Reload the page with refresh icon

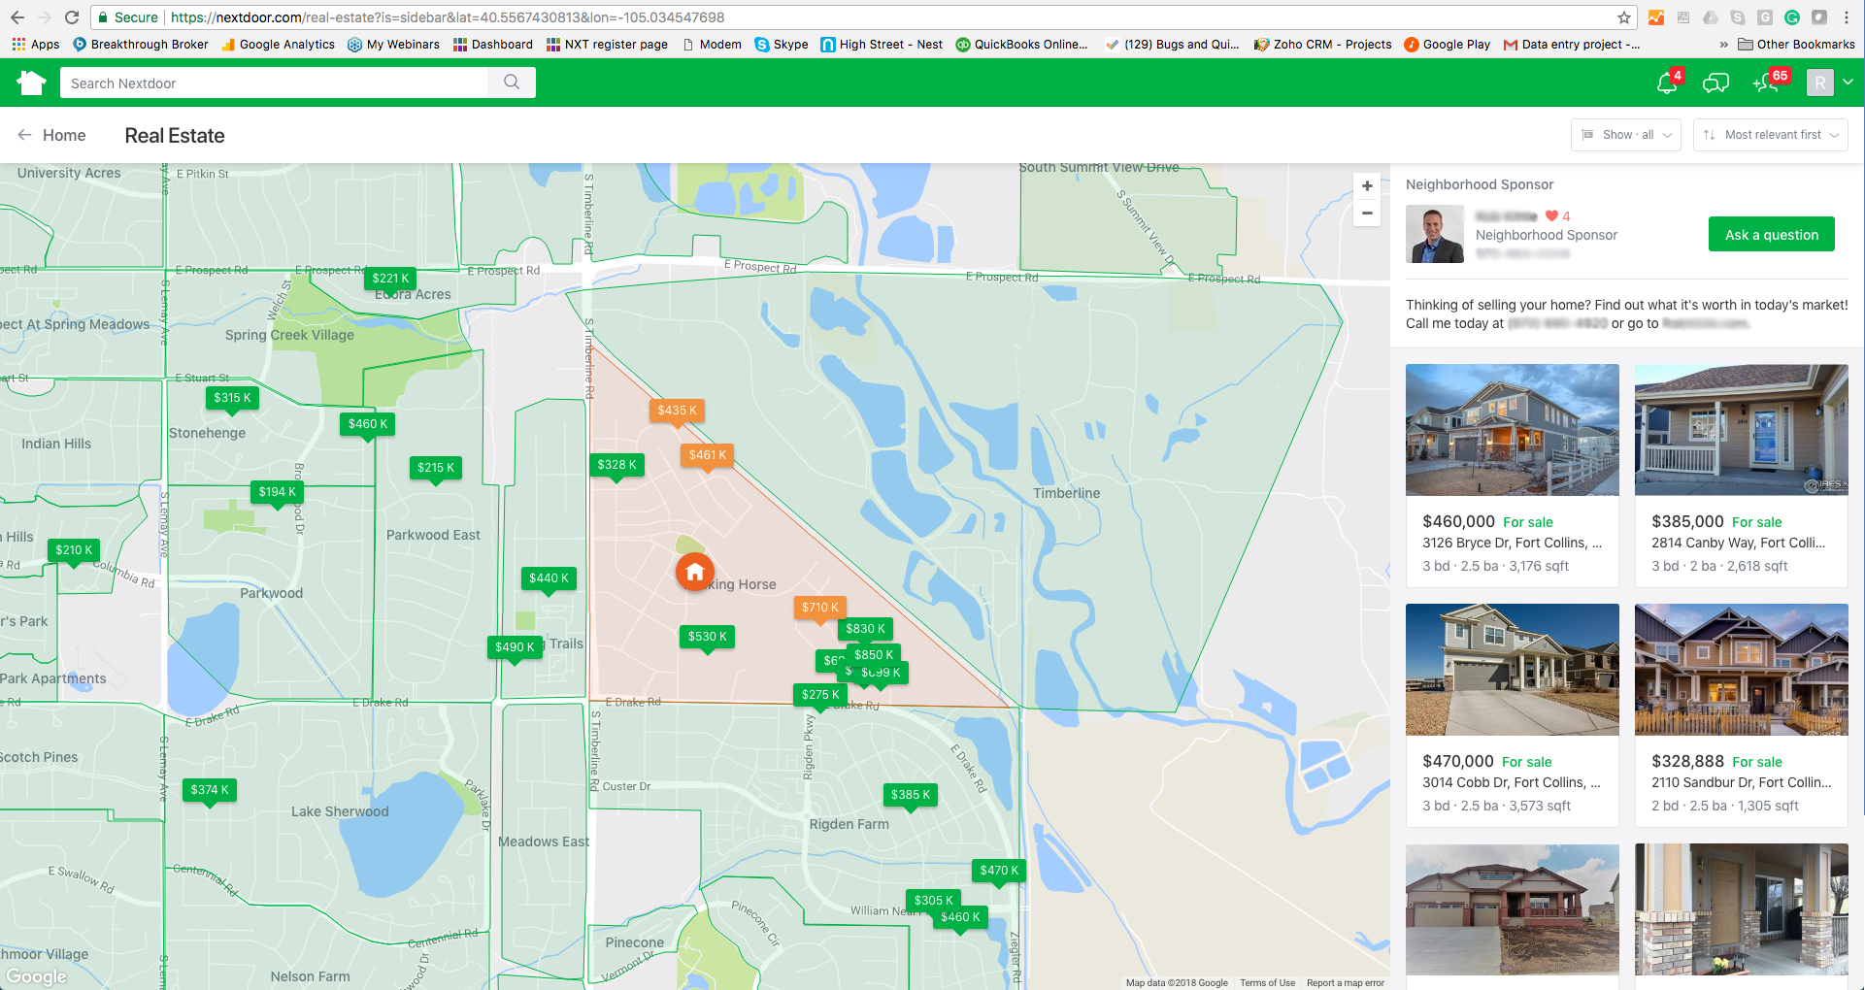pos(72,17)
